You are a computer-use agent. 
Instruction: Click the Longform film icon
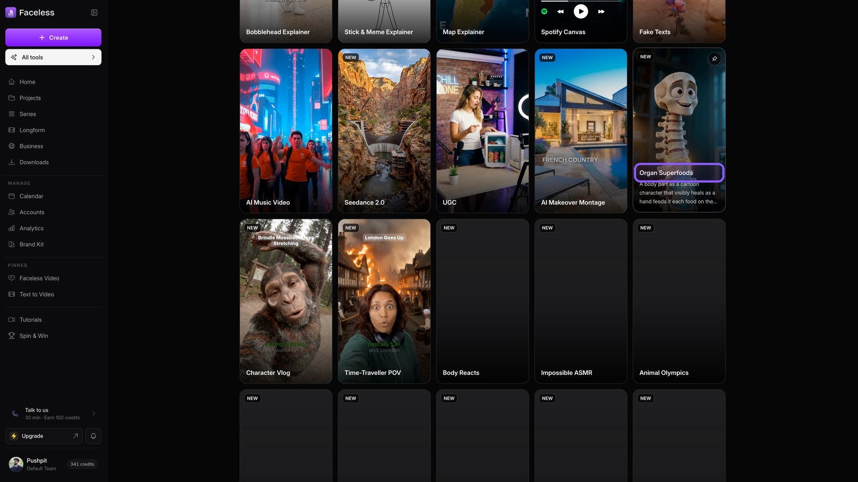click(x=12, y=130)
